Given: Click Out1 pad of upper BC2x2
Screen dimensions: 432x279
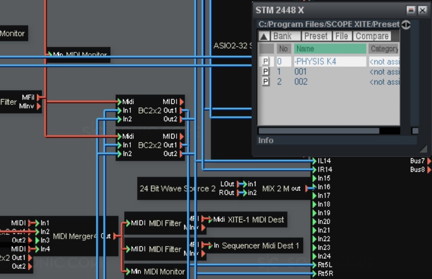Looking at the screenshot, I should click(x=181, y=111).
